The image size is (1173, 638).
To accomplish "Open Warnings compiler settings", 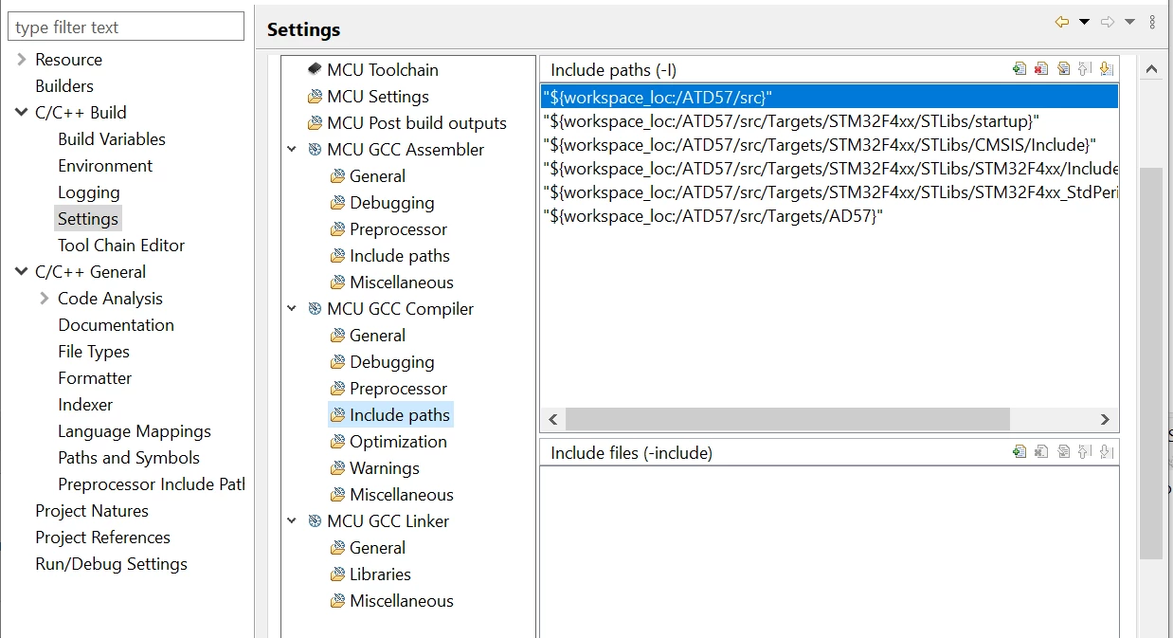I will [x=385, y=467].
